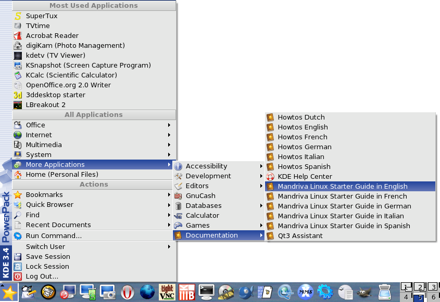This screenshot has height=302, width=440.
Task: Switch to virtual desktop 2
Action: pos(420,287)
